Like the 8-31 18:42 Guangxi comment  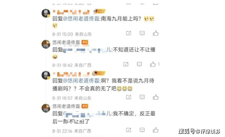pyautogui.click(x=153, y=64)
